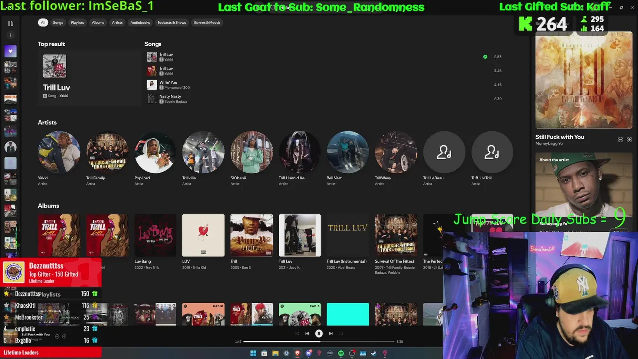Switch to the Audiobooks filter
The width and height of the screenshot is (638, 359).
tap(140, 22)
